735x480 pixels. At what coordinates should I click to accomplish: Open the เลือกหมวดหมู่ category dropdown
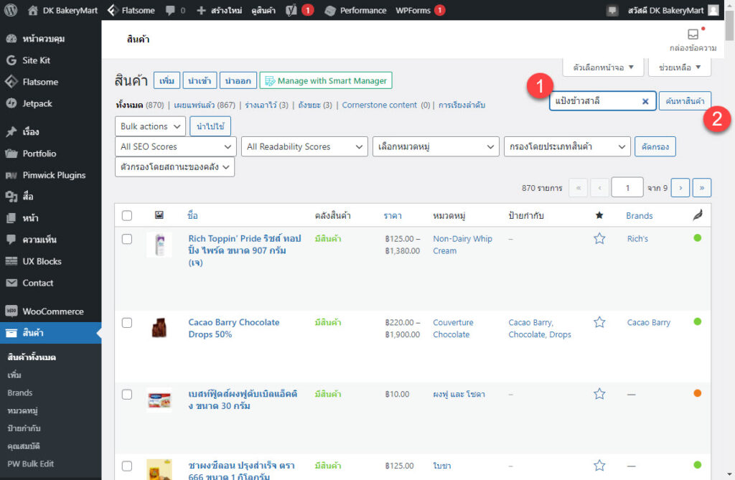[x=436, y=146]
